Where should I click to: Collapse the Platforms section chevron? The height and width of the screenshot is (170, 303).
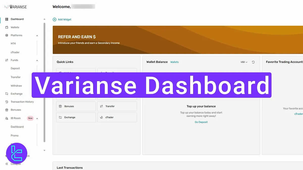coord(37,35)
